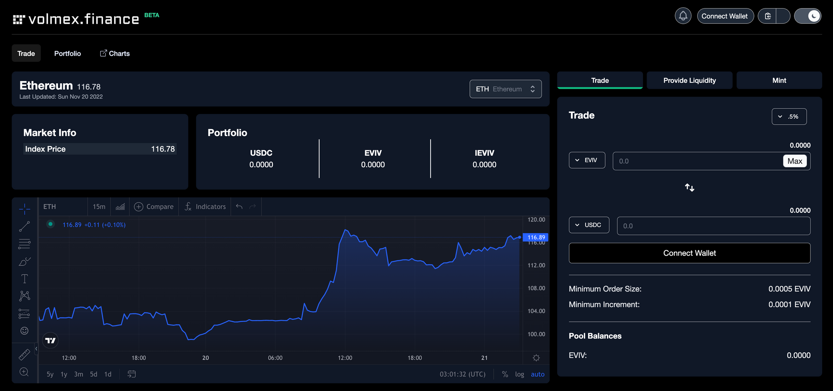Expand the USDC token dropdown
Screen dimensions: 833x391
(x=589, y=225)
